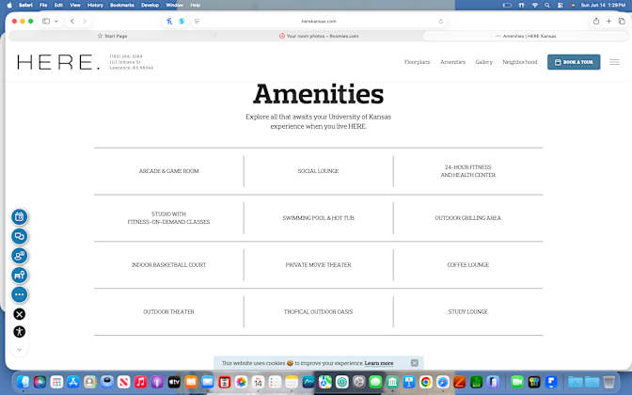Show the tab overview
The width and height of the screenshot is (632, 395).
pos(622,21)
